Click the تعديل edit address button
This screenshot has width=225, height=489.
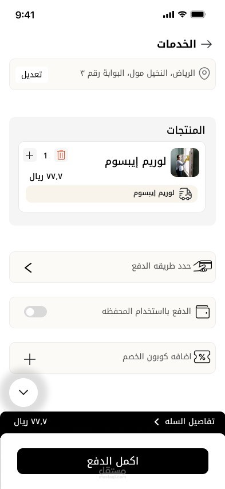(31, 75)
